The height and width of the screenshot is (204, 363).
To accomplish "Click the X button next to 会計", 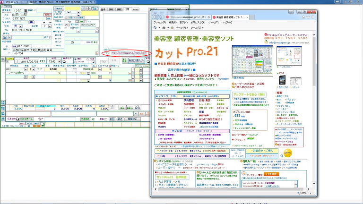I will [10, 37].
